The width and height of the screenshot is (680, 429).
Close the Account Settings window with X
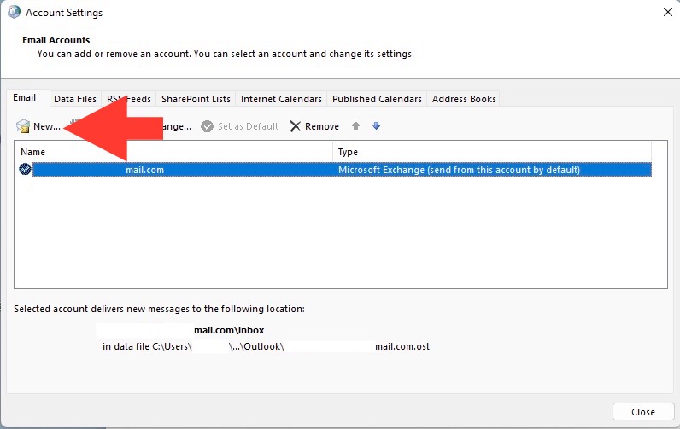point(667,12)
